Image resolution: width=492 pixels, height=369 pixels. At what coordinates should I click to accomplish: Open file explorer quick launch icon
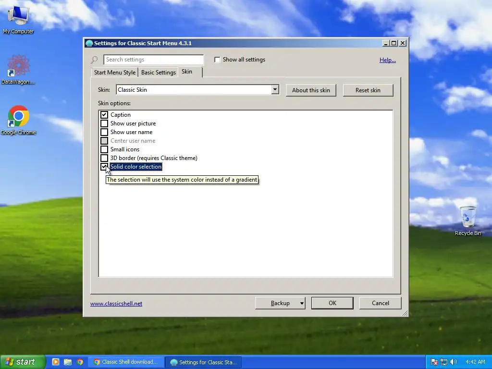tap(67, 362)
